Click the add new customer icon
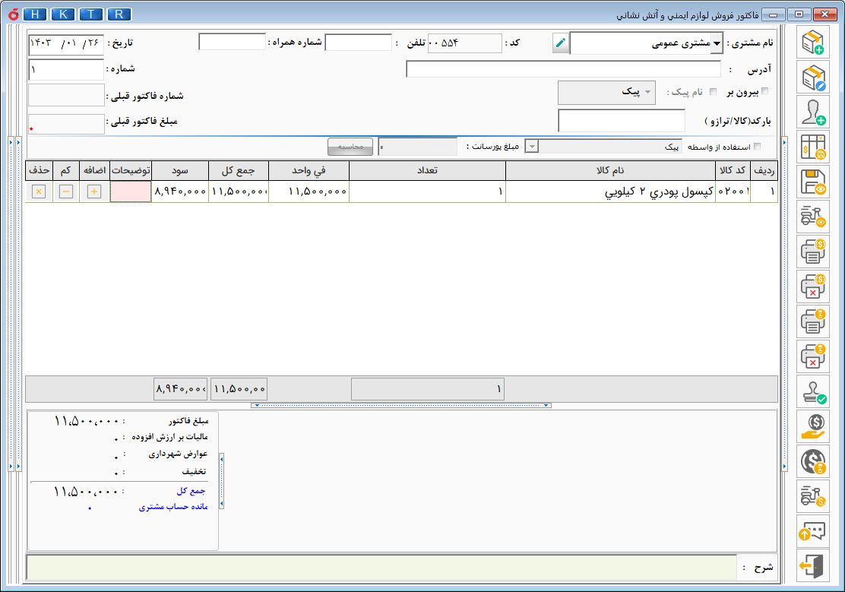Screen dimensions: 845x592 [812, 112]
